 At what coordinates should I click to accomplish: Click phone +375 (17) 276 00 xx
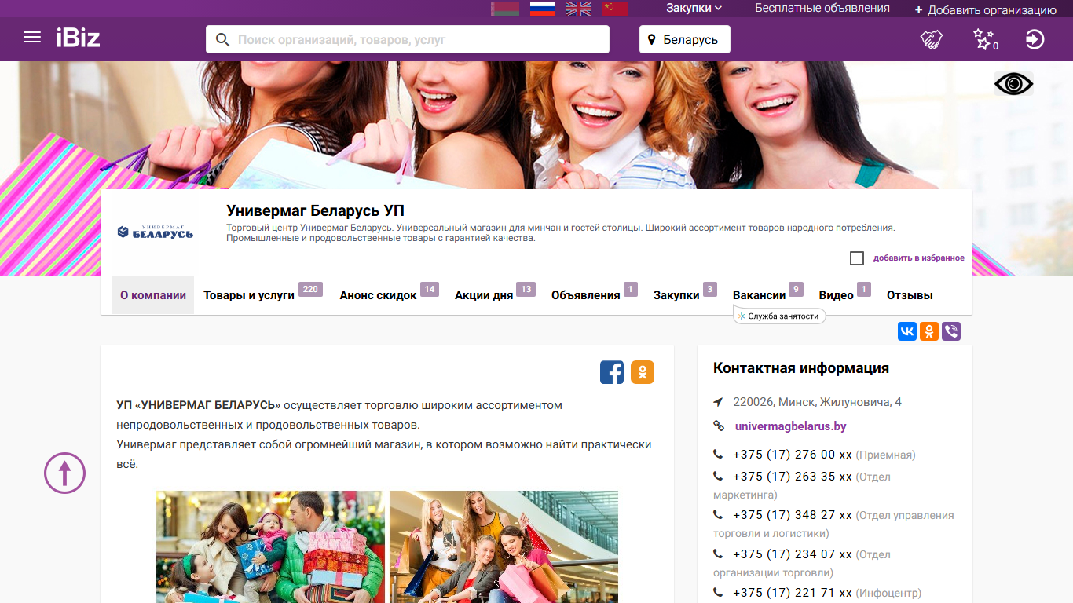[793, 455]
